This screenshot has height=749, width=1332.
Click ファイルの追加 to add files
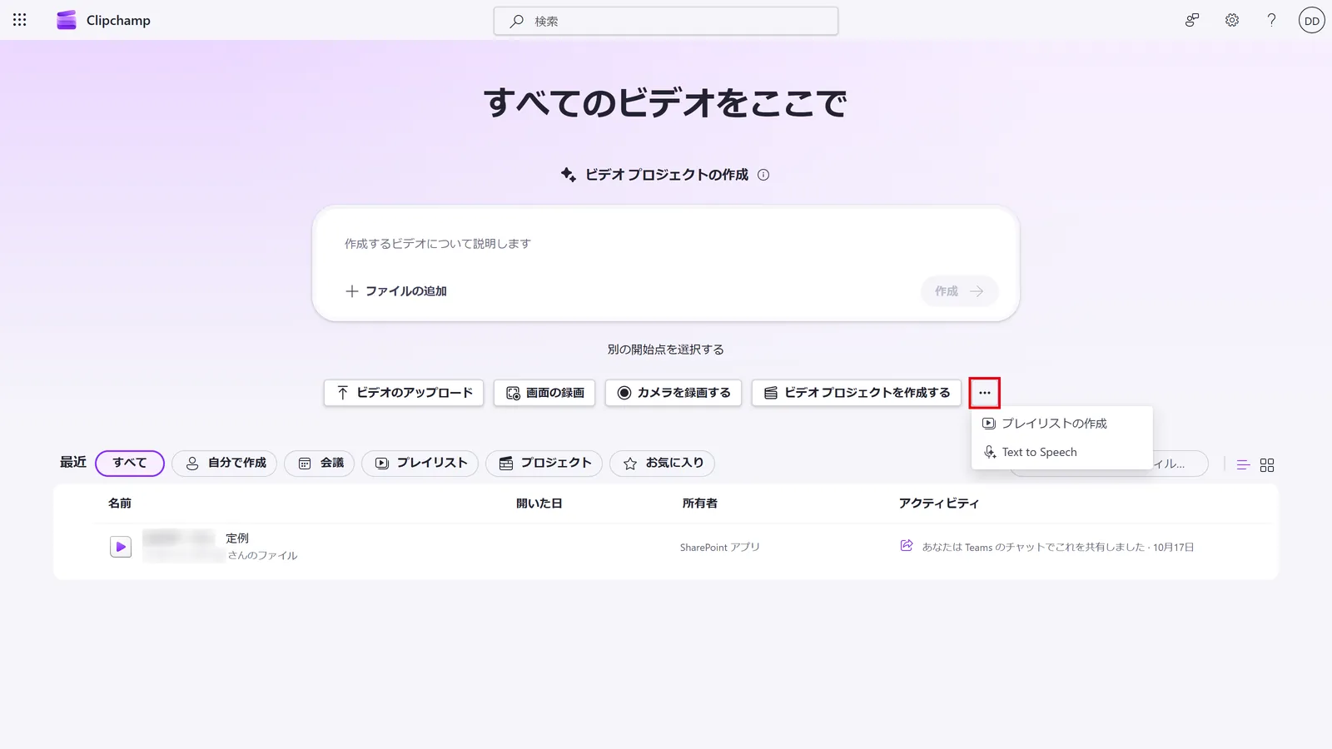tap(396, 291)
